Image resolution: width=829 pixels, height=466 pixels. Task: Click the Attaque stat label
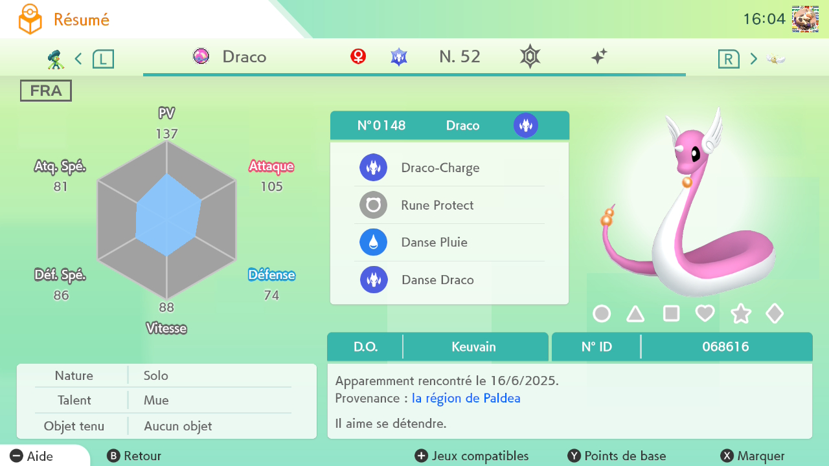tap(271, 166)
